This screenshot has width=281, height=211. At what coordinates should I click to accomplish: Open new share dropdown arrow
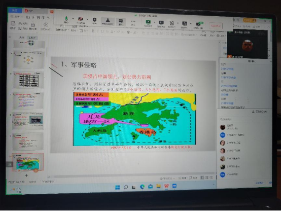pos(154,22)
